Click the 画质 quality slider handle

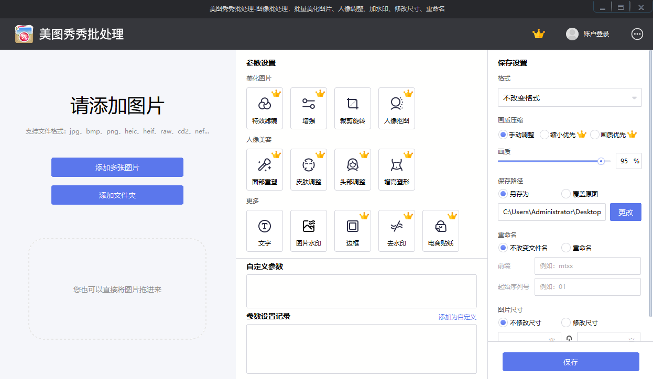click(x=601, y=161)
